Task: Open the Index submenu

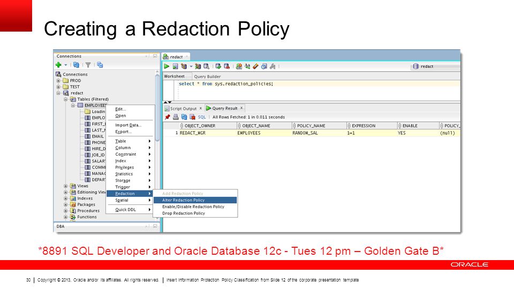Action: point(130,161)
